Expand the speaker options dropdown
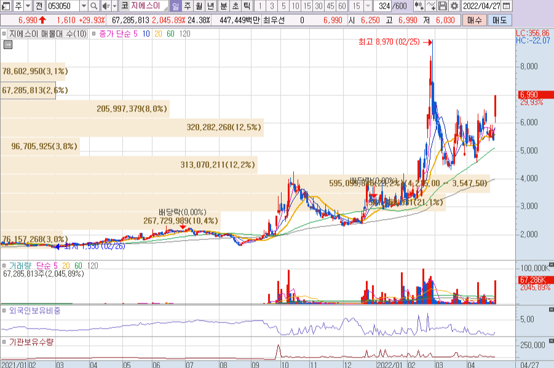This screenshot has width=554, height=368. coord(114,6)
